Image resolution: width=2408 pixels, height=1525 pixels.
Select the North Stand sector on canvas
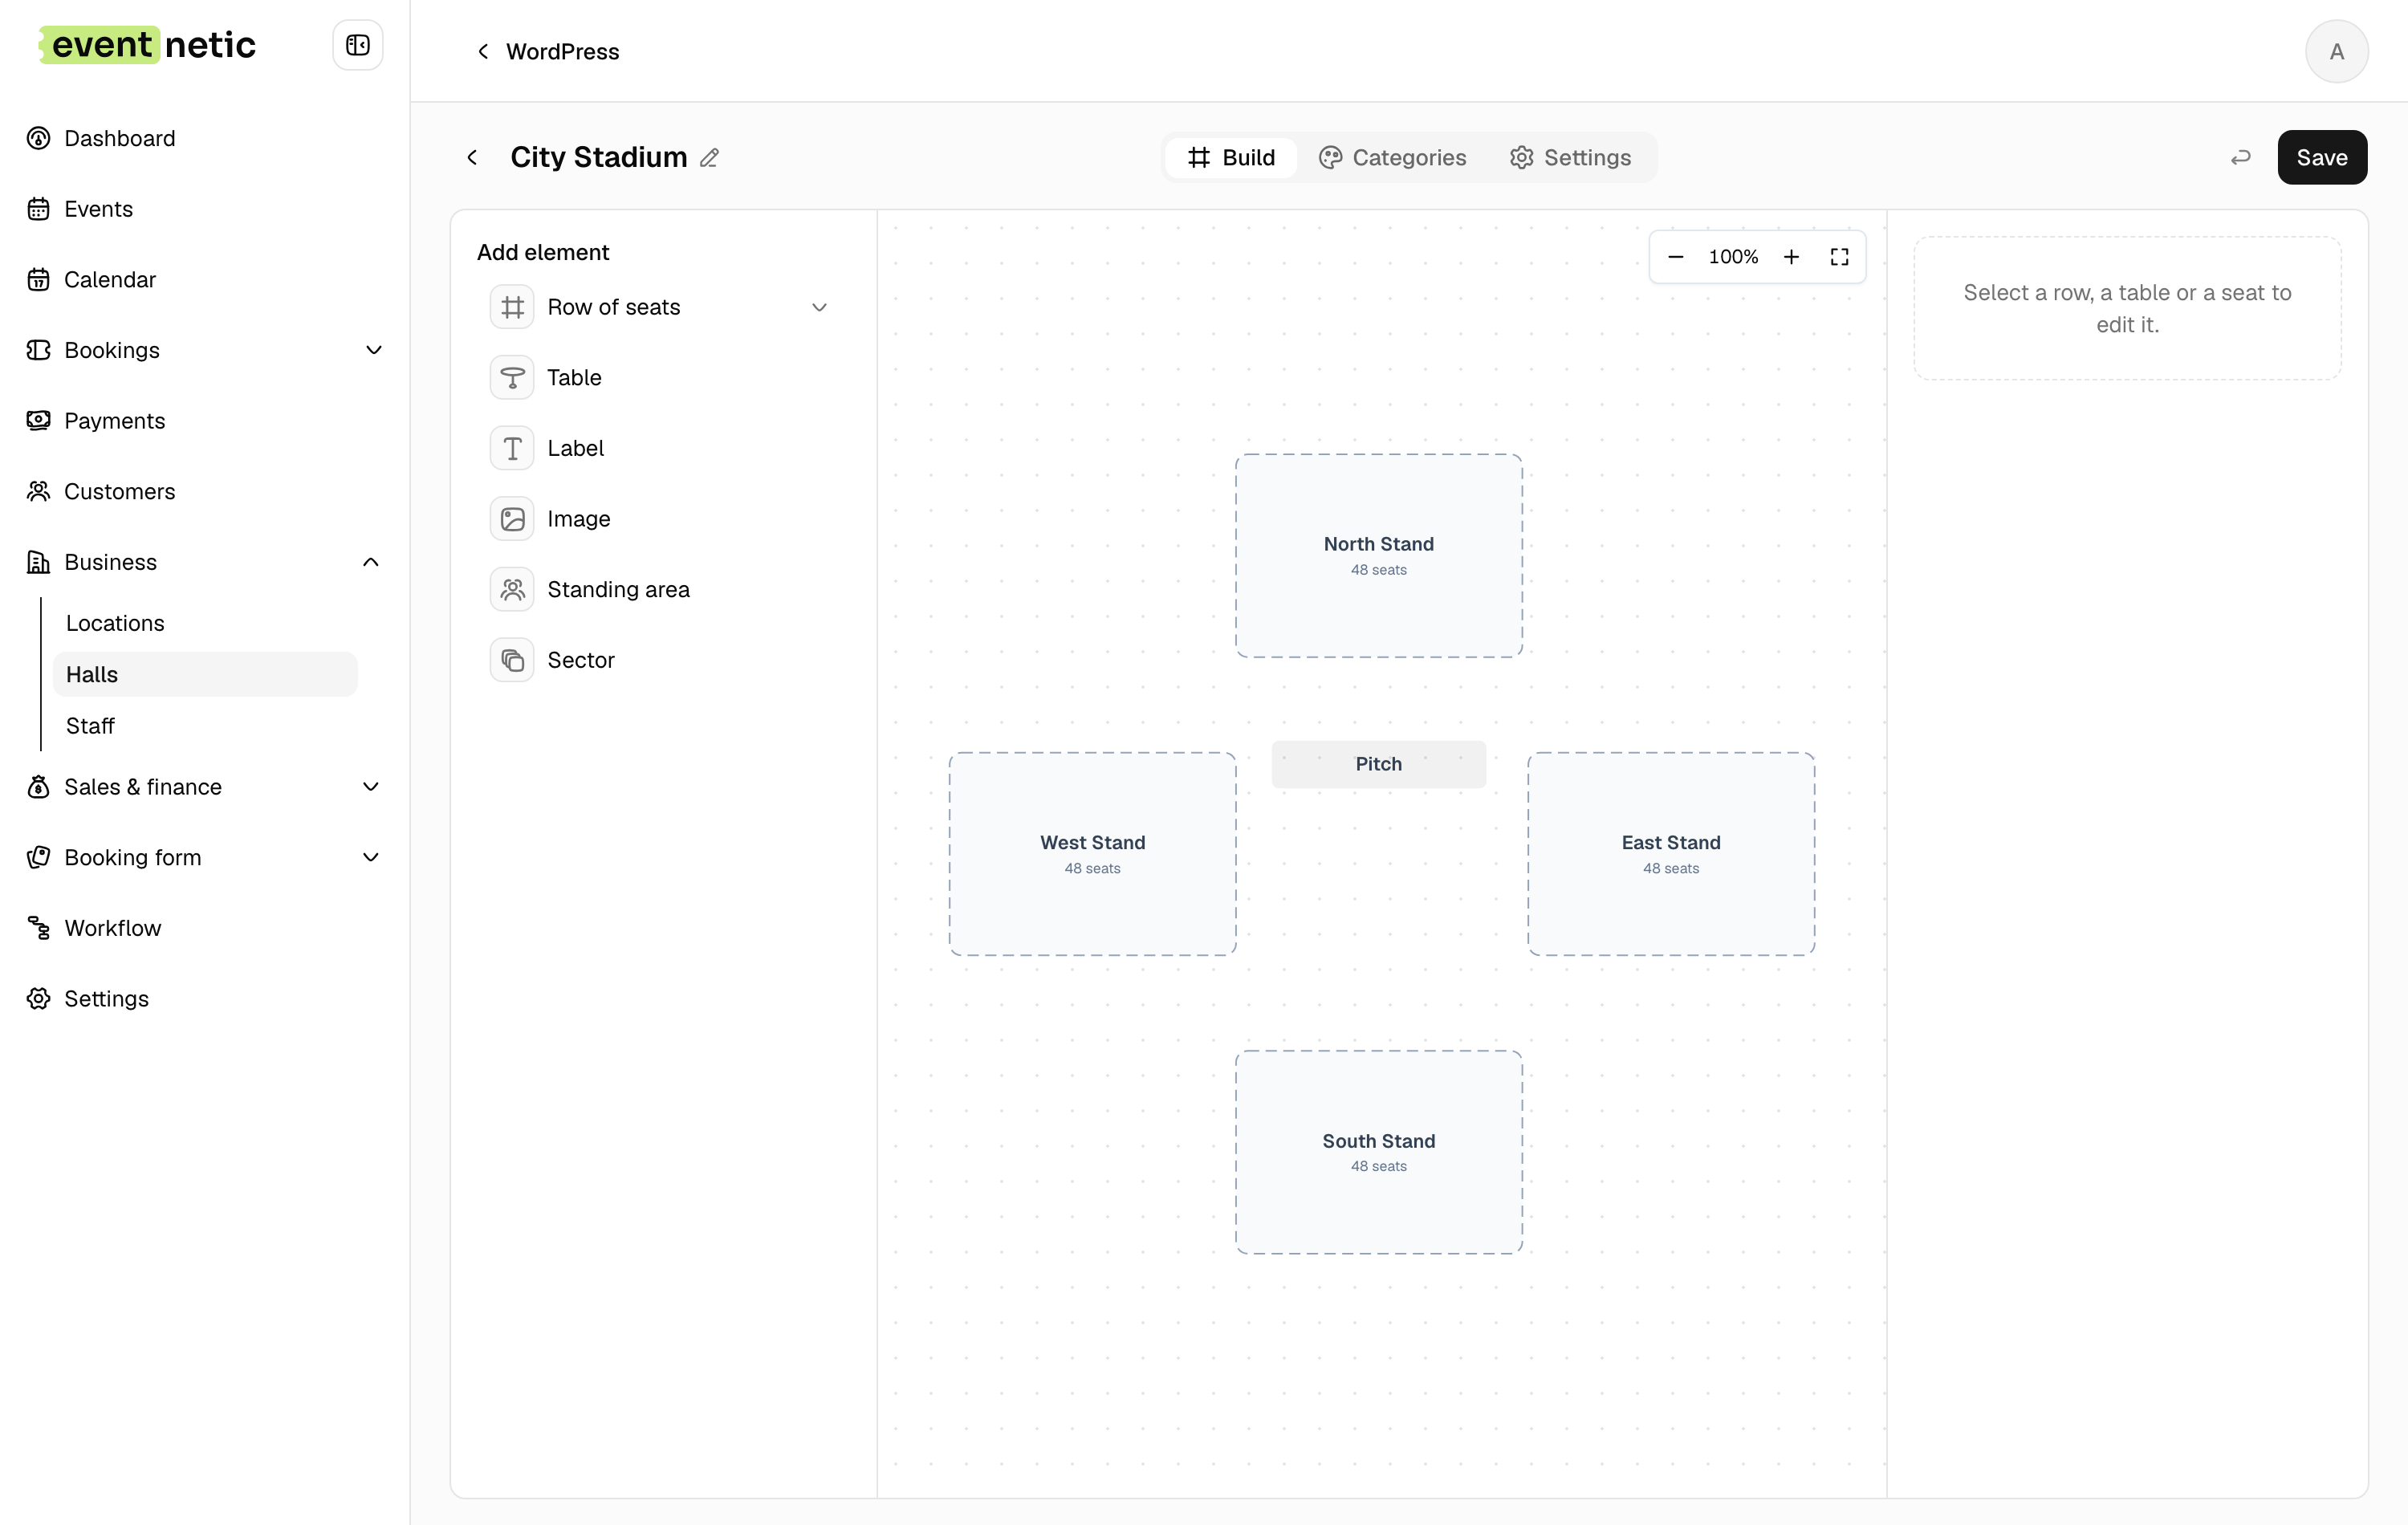[x=1378, y=556]
